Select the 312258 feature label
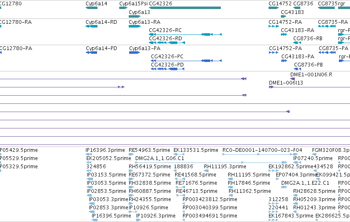This screenshot has height=222, width=350. click(x=278, y=199)
